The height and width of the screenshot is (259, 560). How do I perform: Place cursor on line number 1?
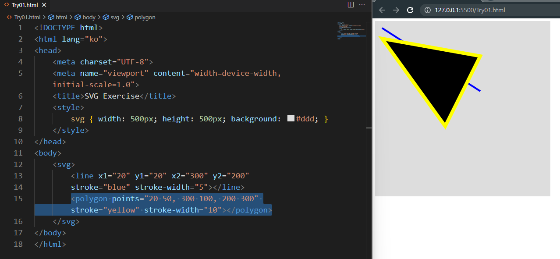(x=20, y=28)
